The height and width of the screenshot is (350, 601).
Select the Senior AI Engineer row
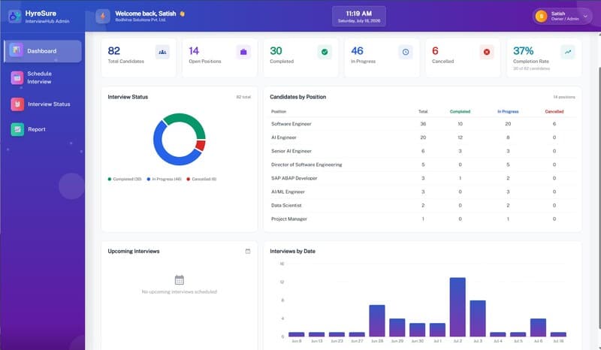click(x=422, y=151)
